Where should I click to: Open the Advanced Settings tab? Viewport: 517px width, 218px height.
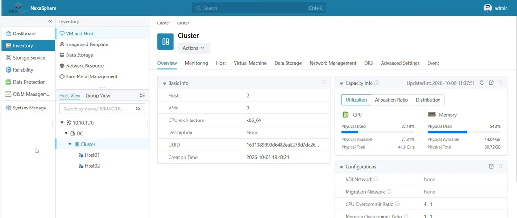pos(400,63)
